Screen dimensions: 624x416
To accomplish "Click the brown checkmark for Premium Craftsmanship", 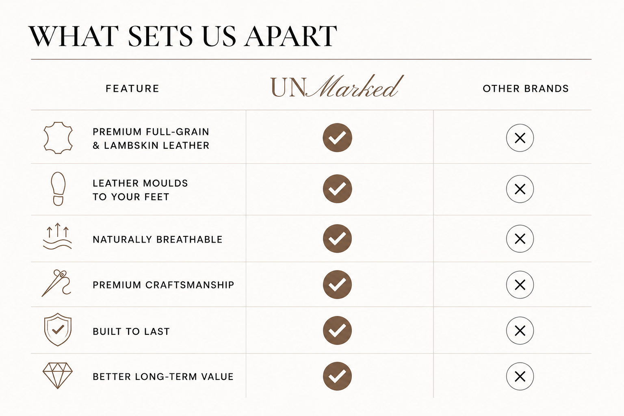I will click(337, 284).
